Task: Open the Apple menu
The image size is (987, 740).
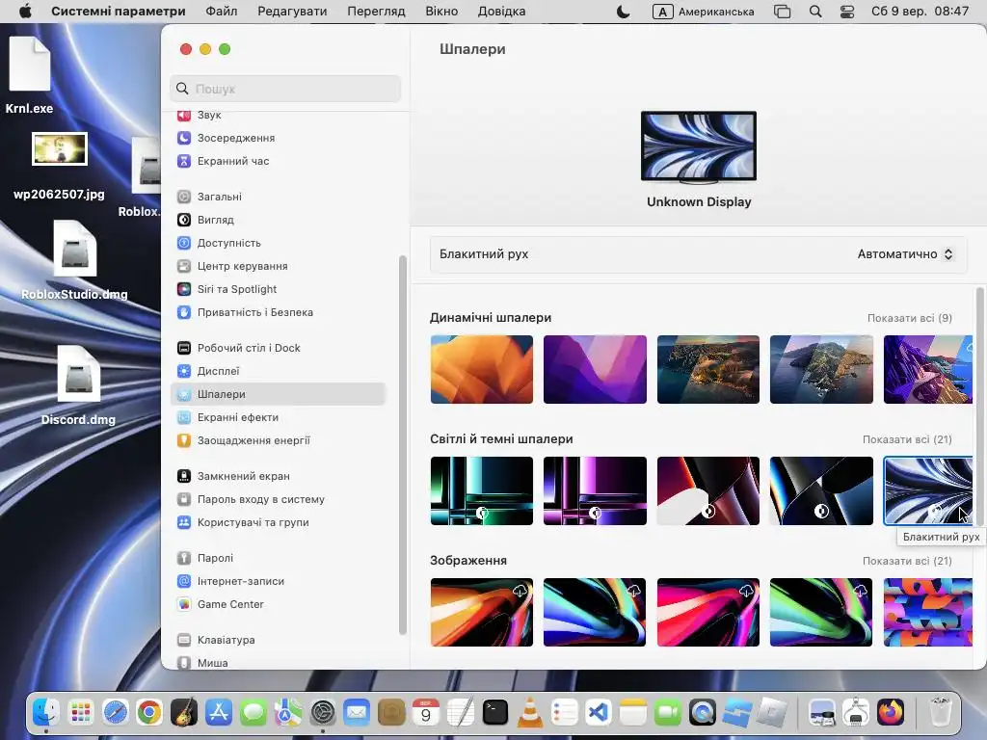Action: click(x=25, y=12)
